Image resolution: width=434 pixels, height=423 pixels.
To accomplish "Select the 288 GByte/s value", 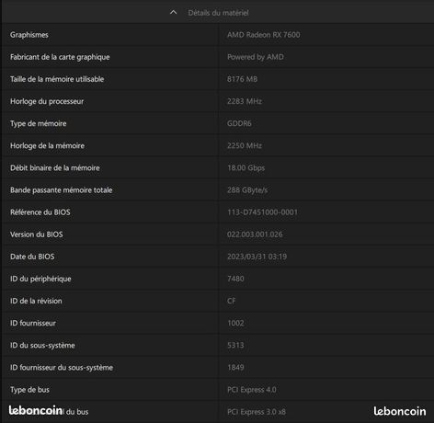I will pos(247,190).
